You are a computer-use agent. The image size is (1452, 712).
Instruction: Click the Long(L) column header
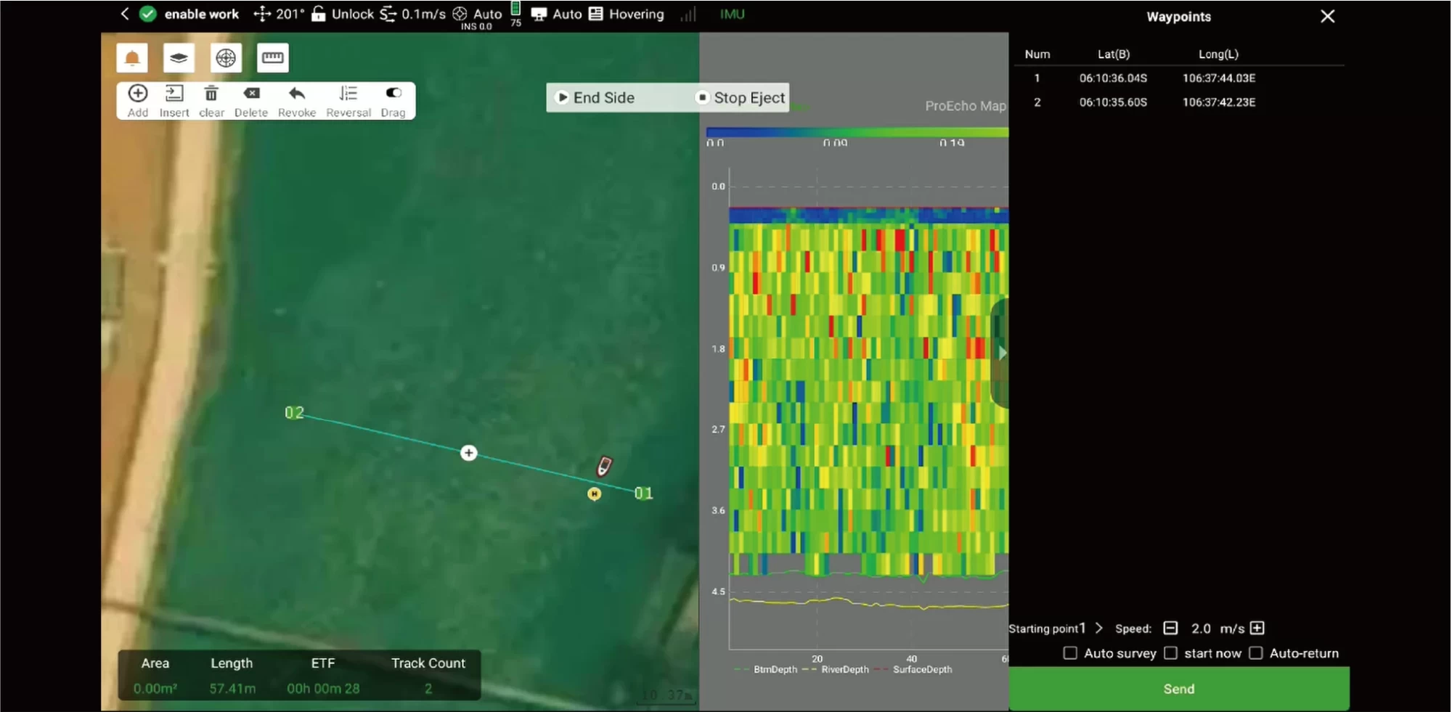click(x=1218, y=54)
